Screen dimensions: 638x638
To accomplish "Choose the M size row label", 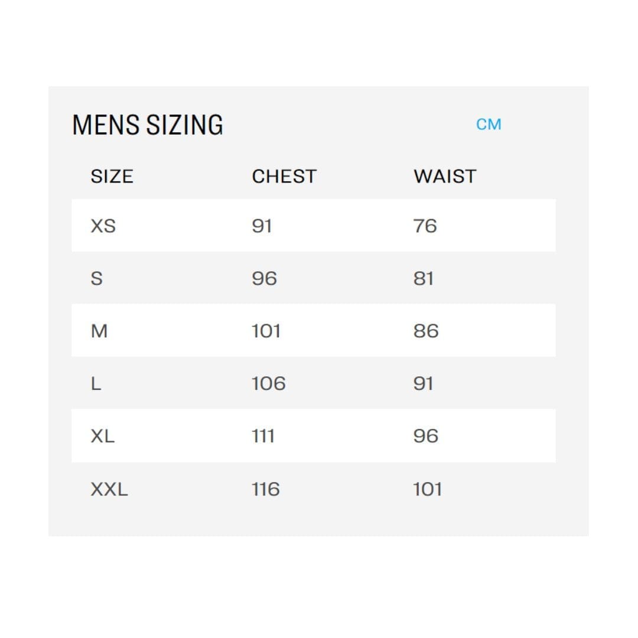I will click(99, 331).
